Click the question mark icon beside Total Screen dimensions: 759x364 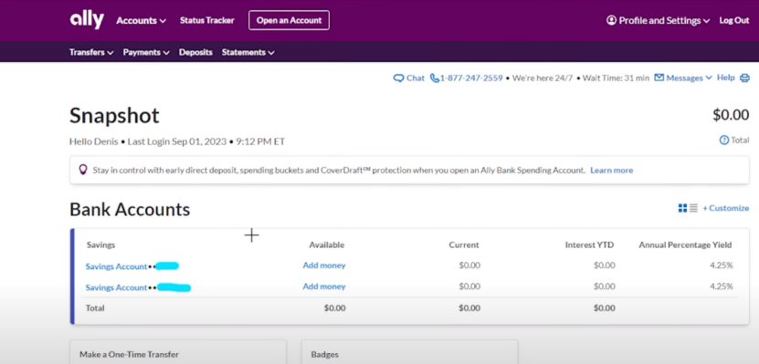pyautogui.click(x=724, y=140)
